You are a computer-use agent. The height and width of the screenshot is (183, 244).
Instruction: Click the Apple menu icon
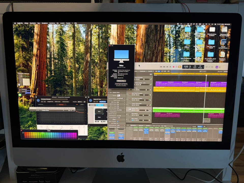[15, 23]
